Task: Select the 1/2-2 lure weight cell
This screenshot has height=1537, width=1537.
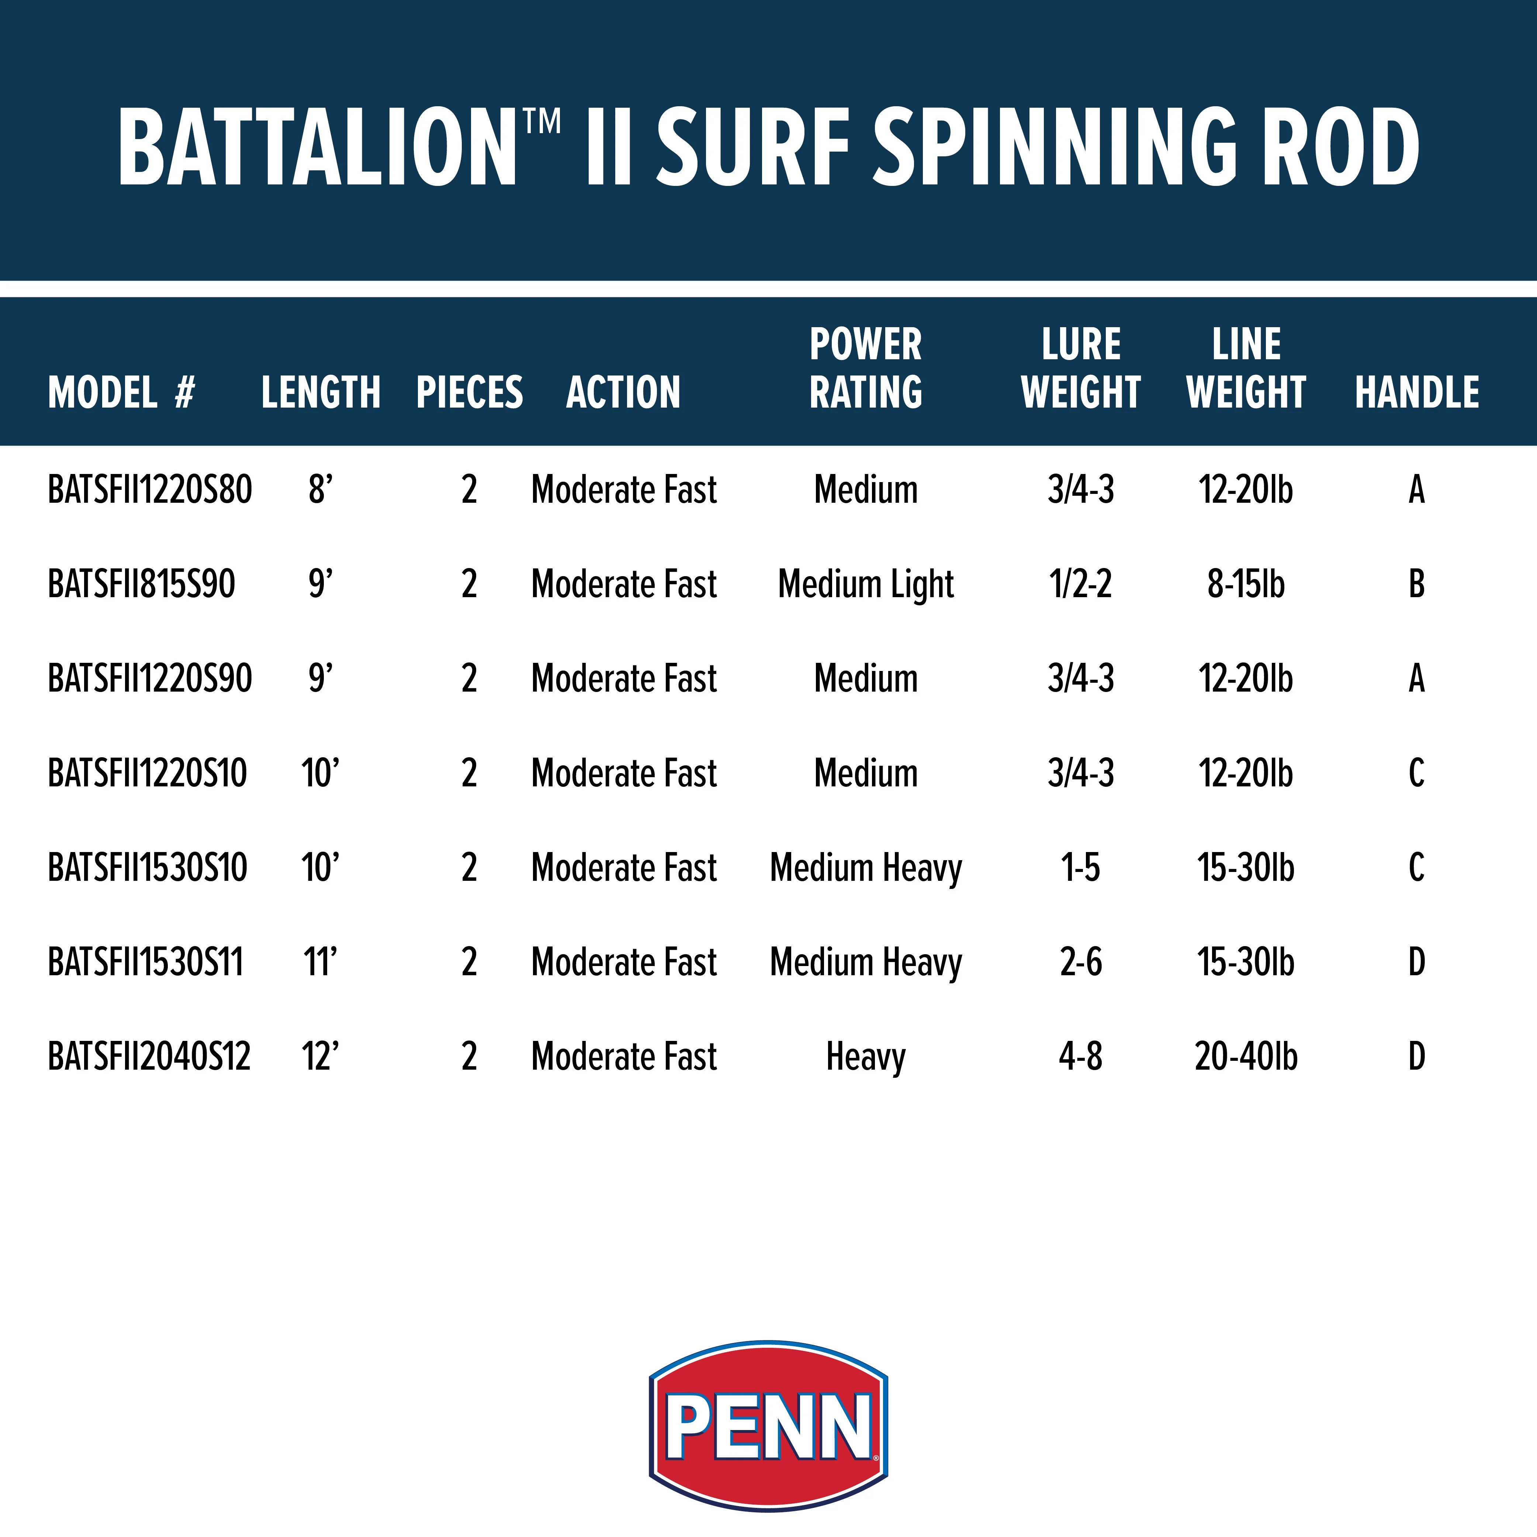Action: (1080, 584)
